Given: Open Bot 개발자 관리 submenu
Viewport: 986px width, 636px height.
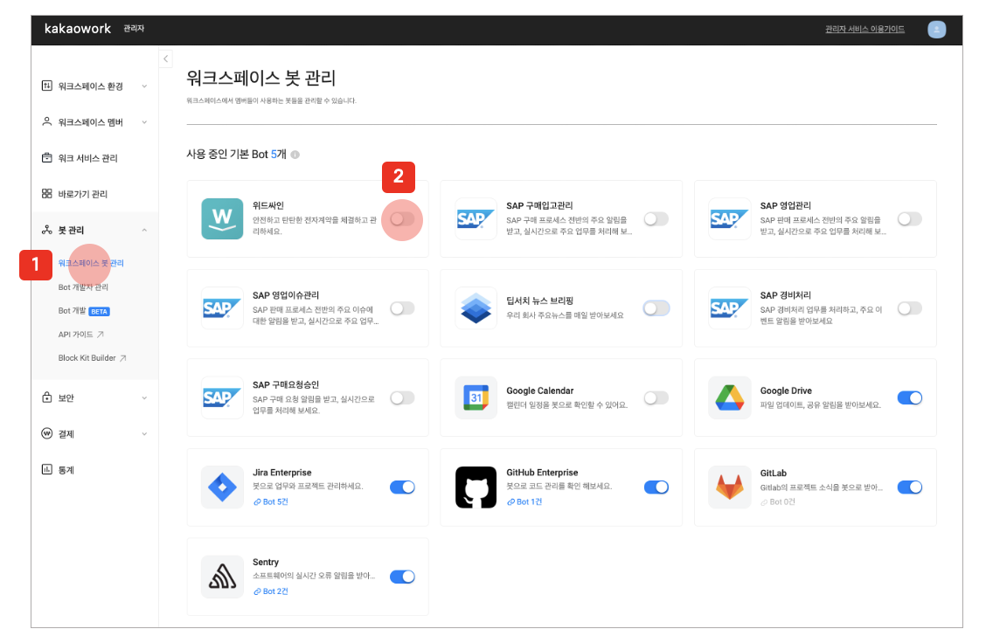Looking at the screenshot, I should tap(83, 287).
